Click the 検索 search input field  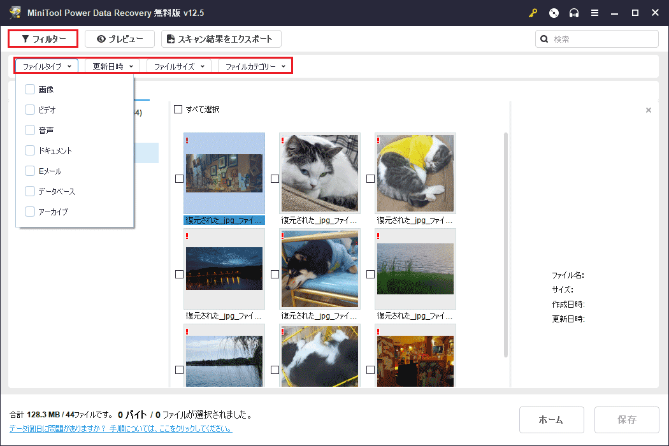click(597, 40)
